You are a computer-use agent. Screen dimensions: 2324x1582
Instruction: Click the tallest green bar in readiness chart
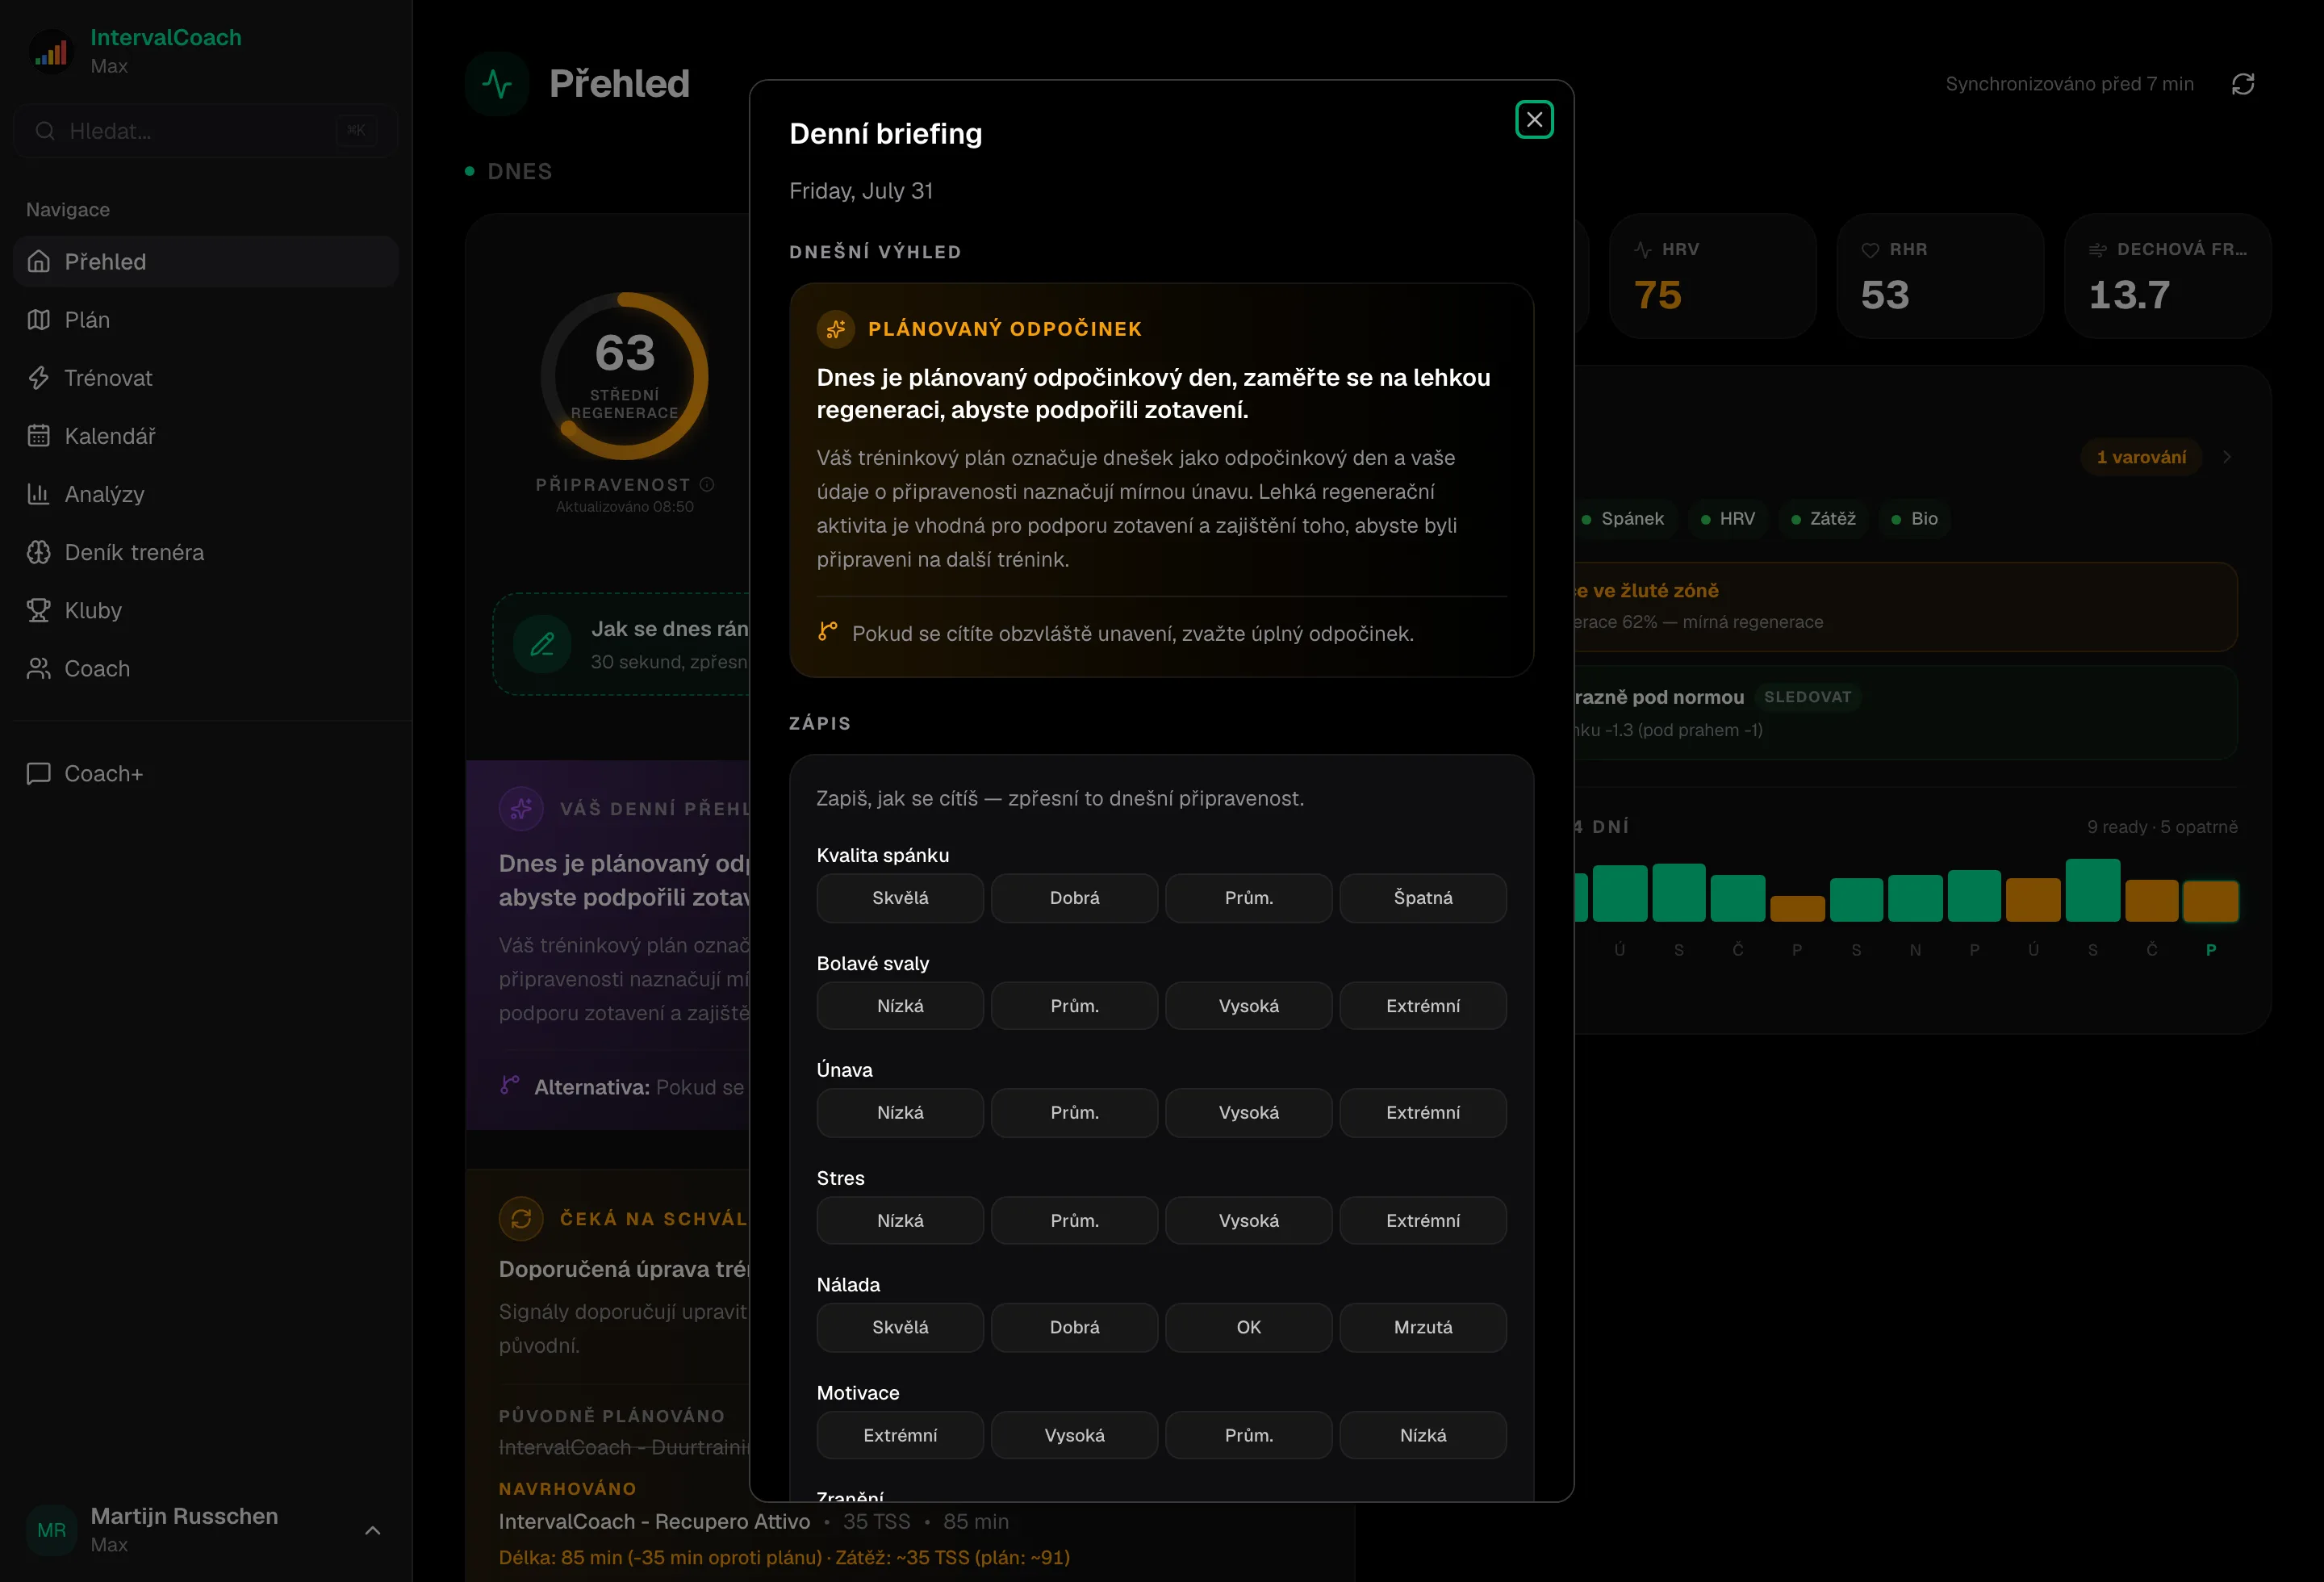2092,890
